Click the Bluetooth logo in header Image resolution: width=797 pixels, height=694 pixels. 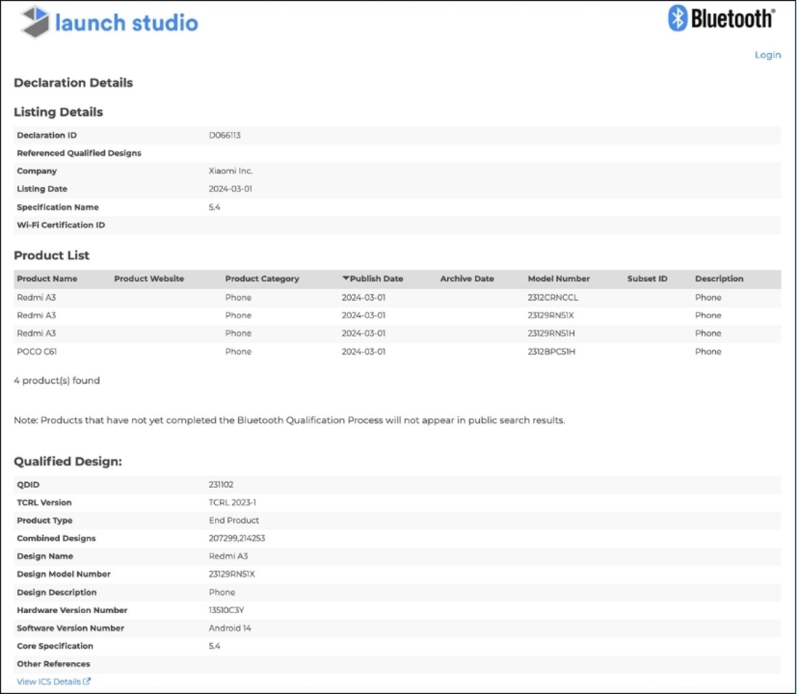tap(721, 19)
